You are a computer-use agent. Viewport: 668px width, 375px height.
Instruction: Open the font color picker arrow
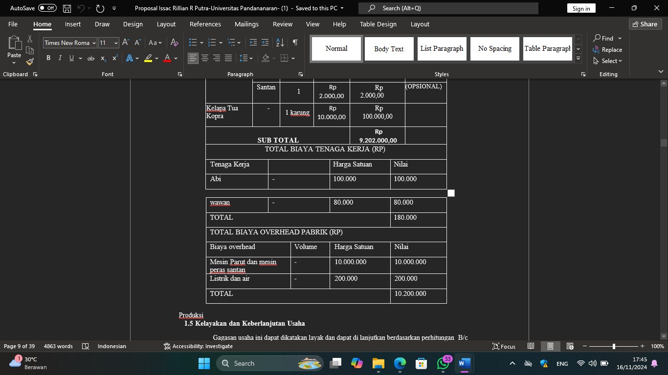click(x=176, y=58)
